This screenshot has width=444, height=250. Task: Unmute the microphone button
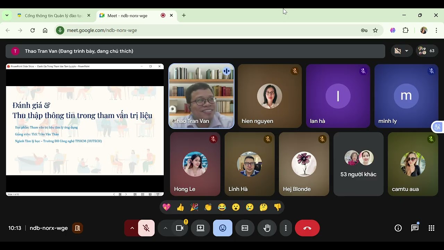pos(146,228)
